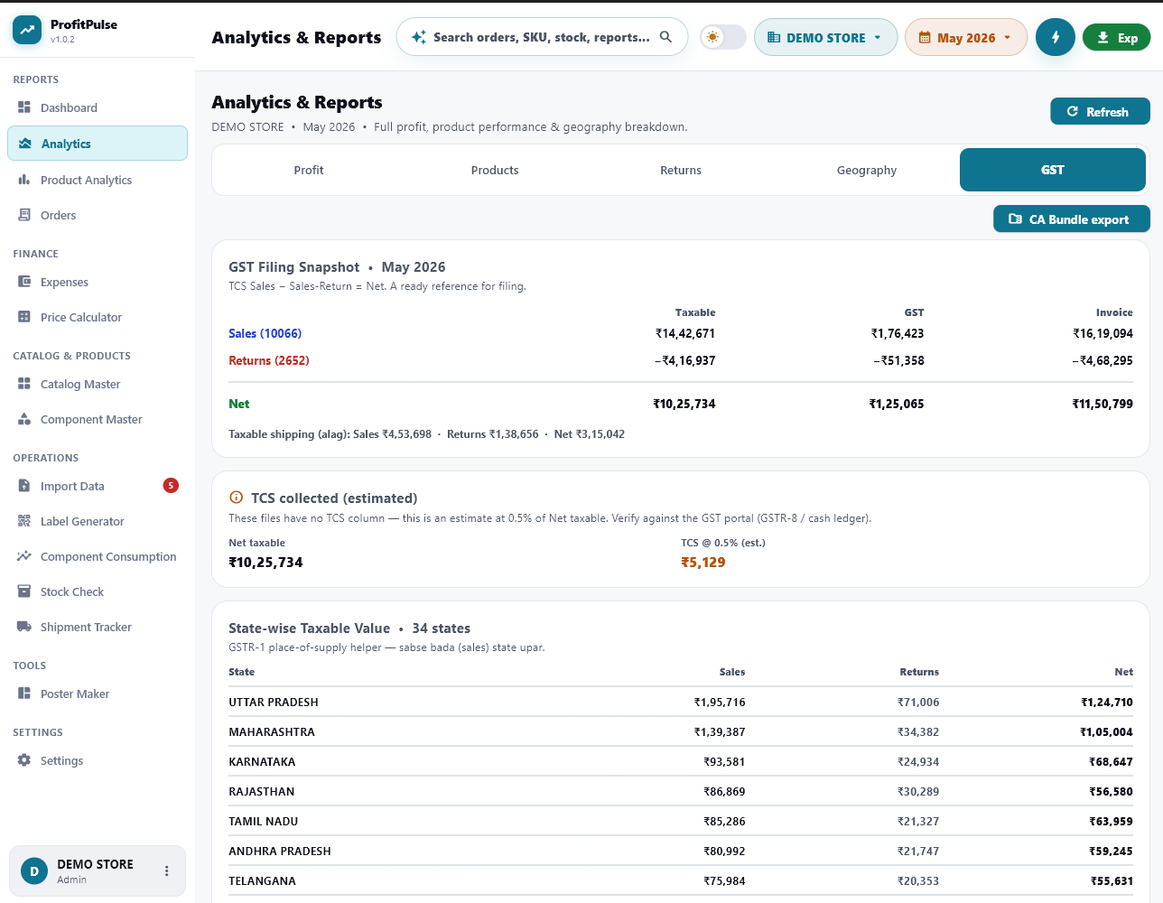This screenshot has height=903, width=1163.
Task: Click the lightning bolt quick action button
Action: 1056,37
